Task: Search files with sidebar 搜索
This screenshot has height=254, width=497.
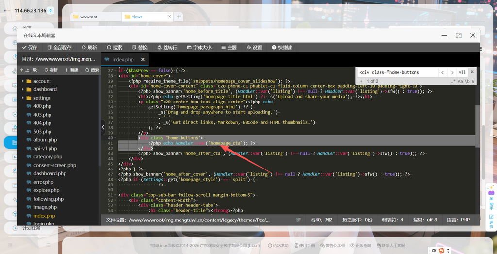Action: click(92, 70)
